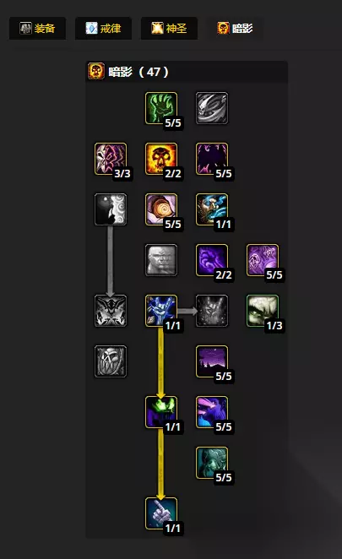Click the purple swirl talent with 2/2
The image size is (342, 559).
pyautogui.click(x=212, y=260)
